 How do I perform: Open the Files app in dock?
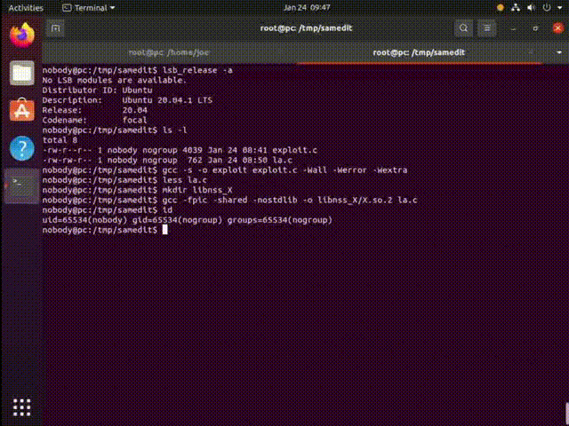click(x=21, y=73)
